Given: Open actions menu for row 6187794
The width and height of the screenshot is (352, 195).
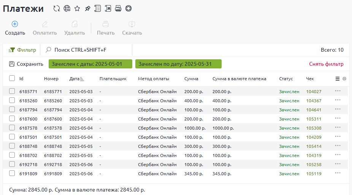Looking at the screenshot, I should (338, 109).
